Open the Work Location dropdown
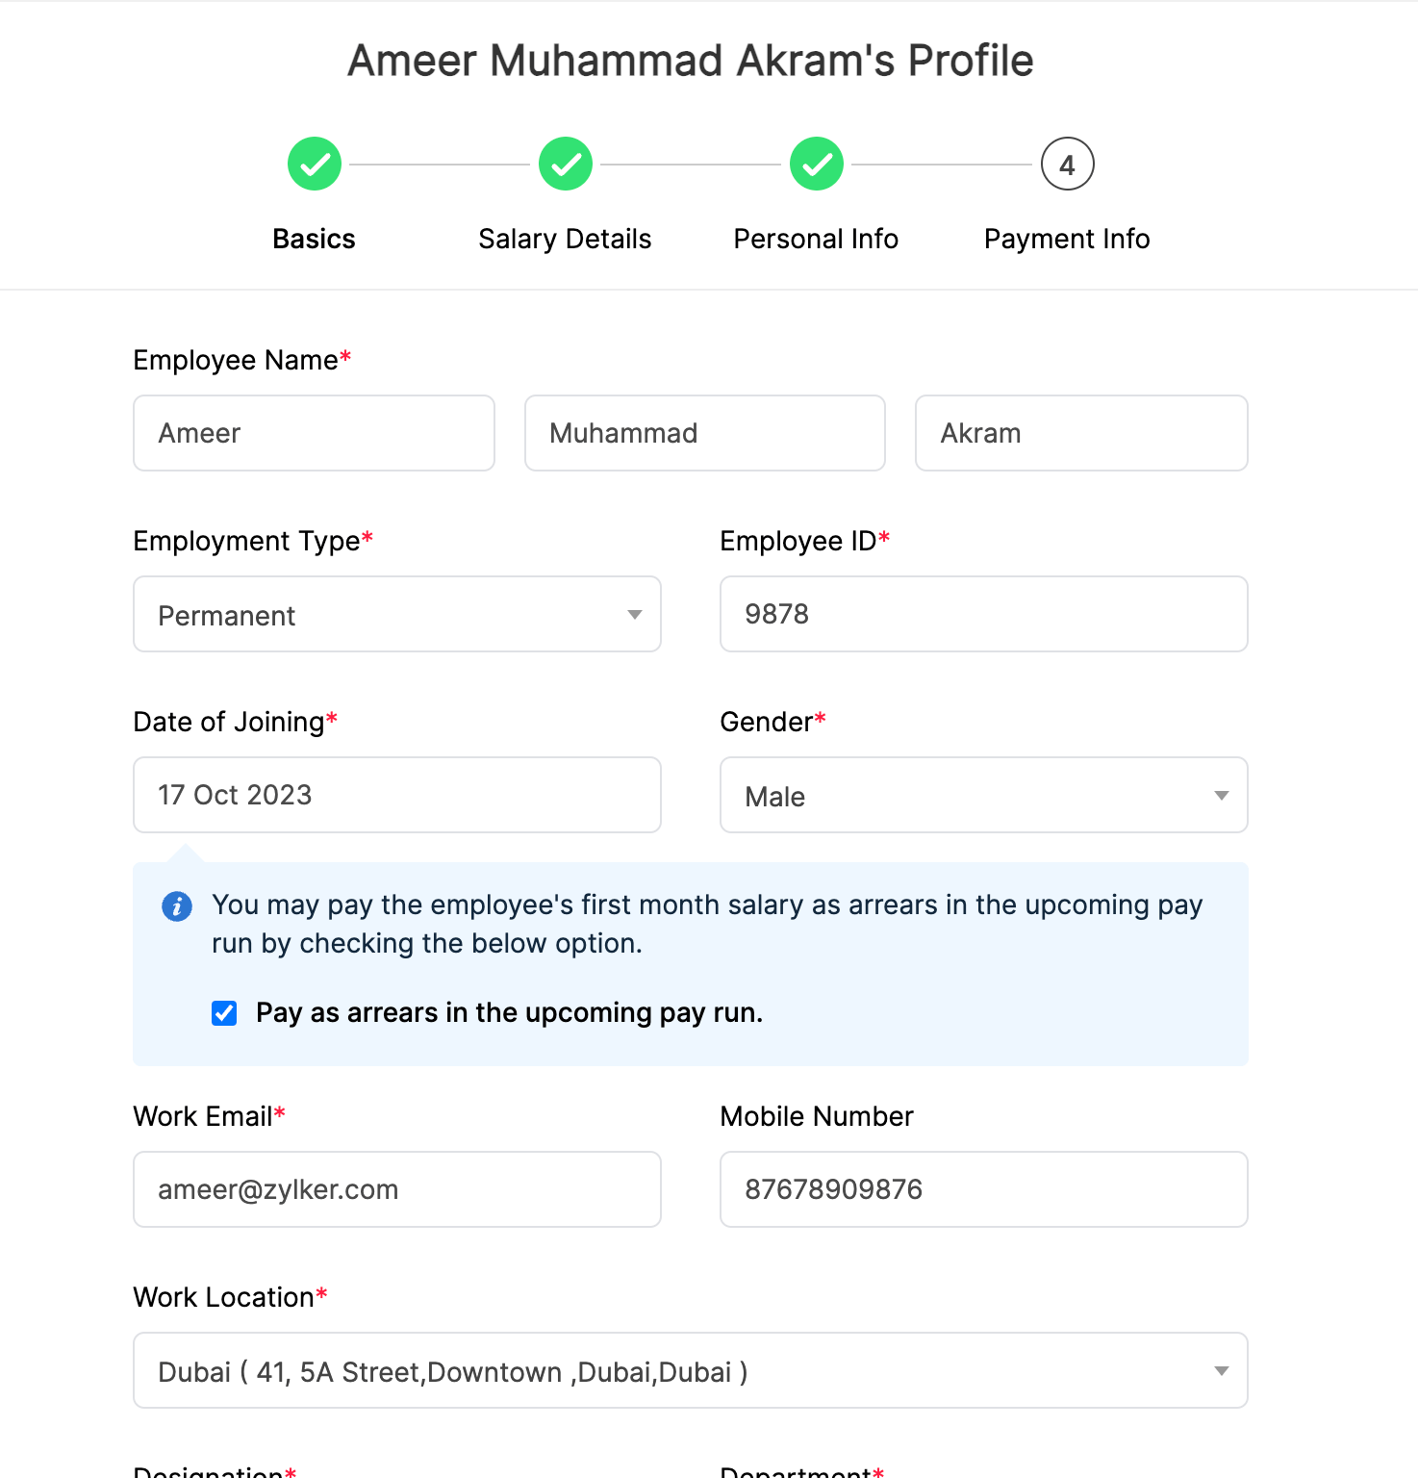The width and height of the screenshot is (1418, 1478). 690,1371
